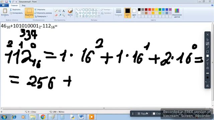Select the Eraser tool in Paint
This screenshot has width=214, height=120.
pos(56,15)
